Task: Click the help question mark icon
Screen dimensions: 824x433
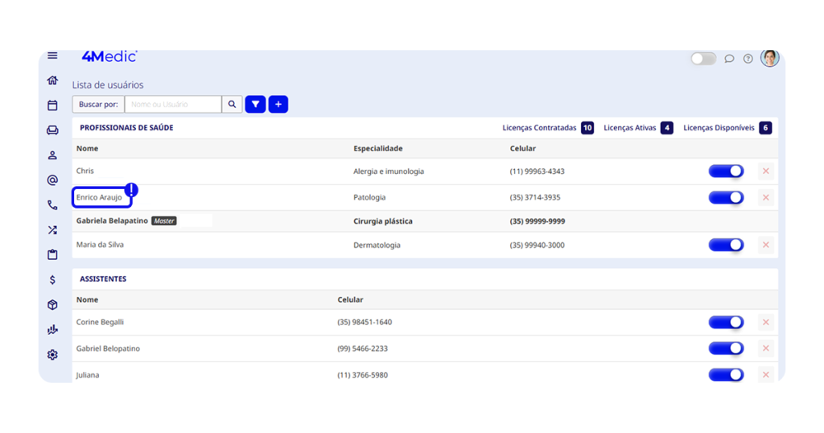Action: point(748,59)
